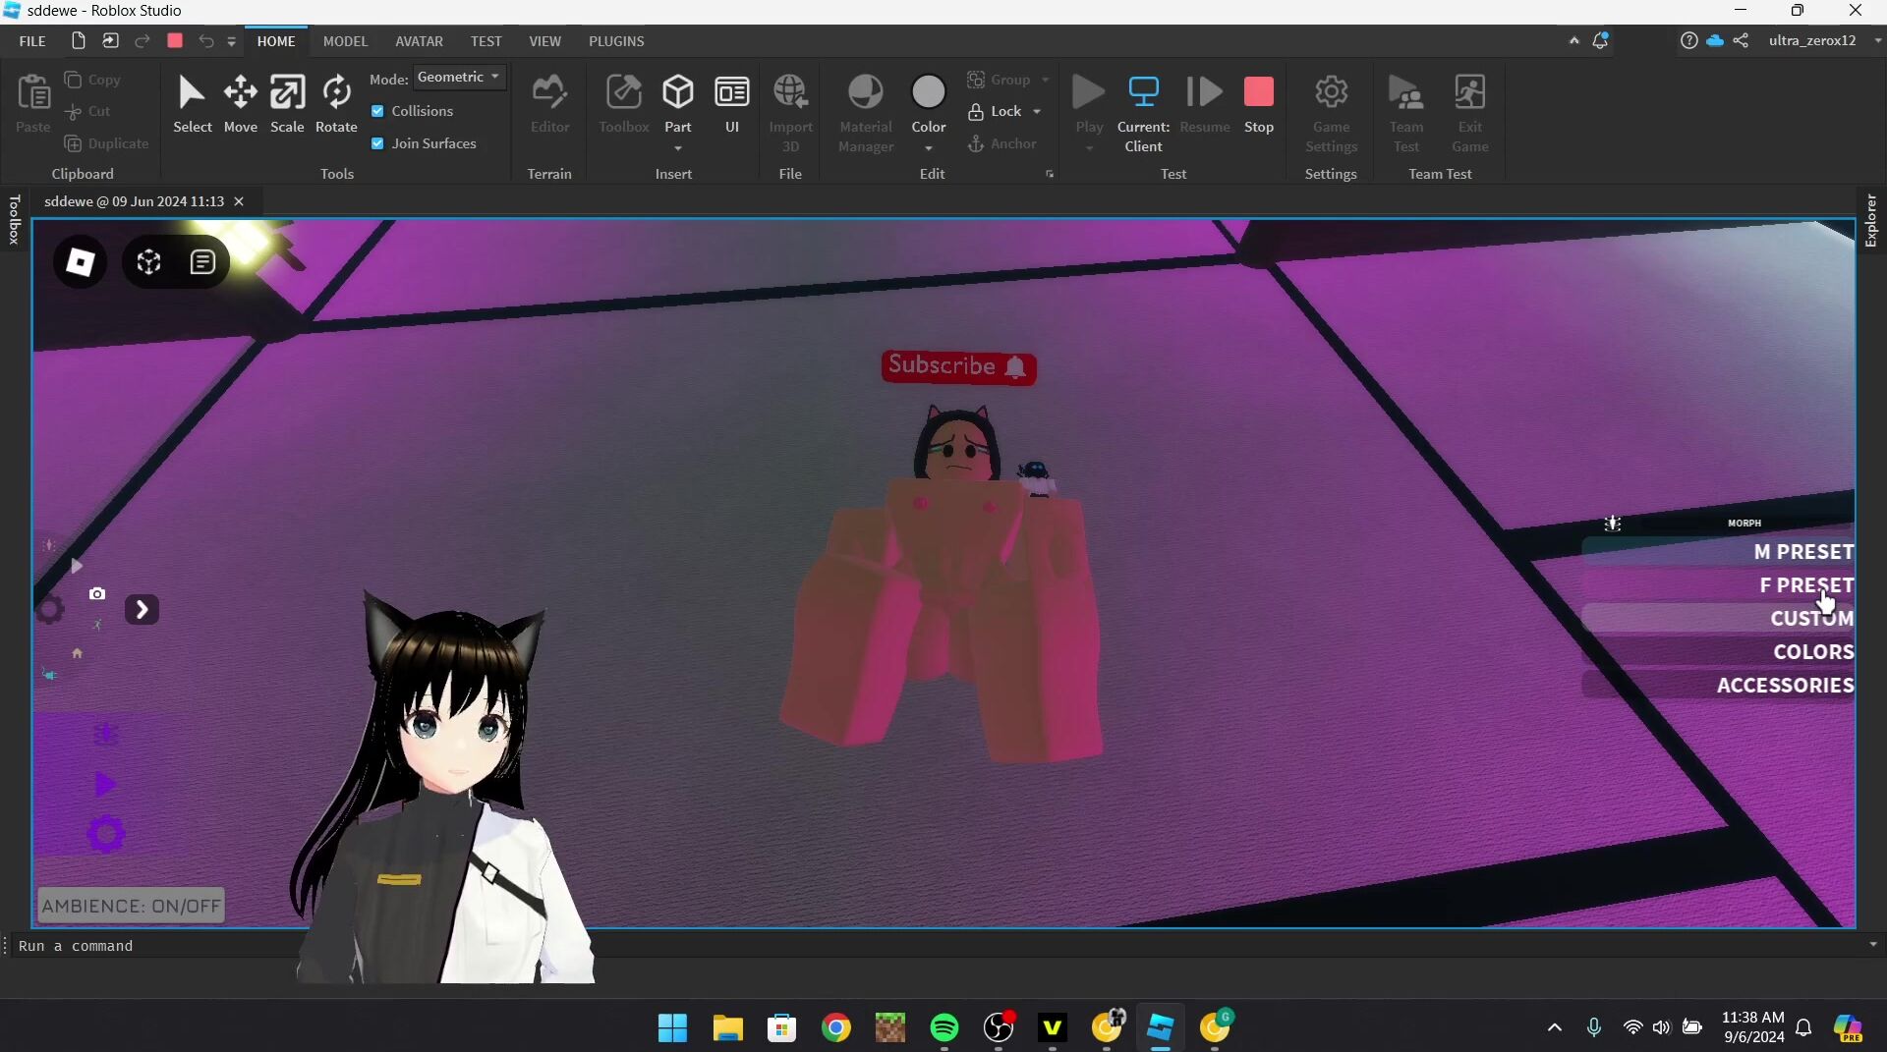Open the Game Settings
Screen dimensions: 1887x1052
tap(1331, 113)
